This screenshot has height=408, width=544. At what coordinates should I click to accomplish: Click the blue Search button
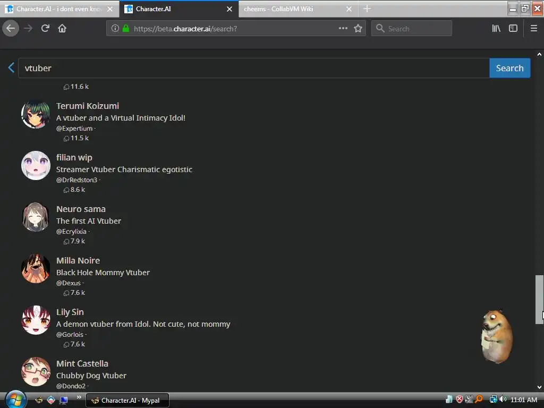point(509,68)
